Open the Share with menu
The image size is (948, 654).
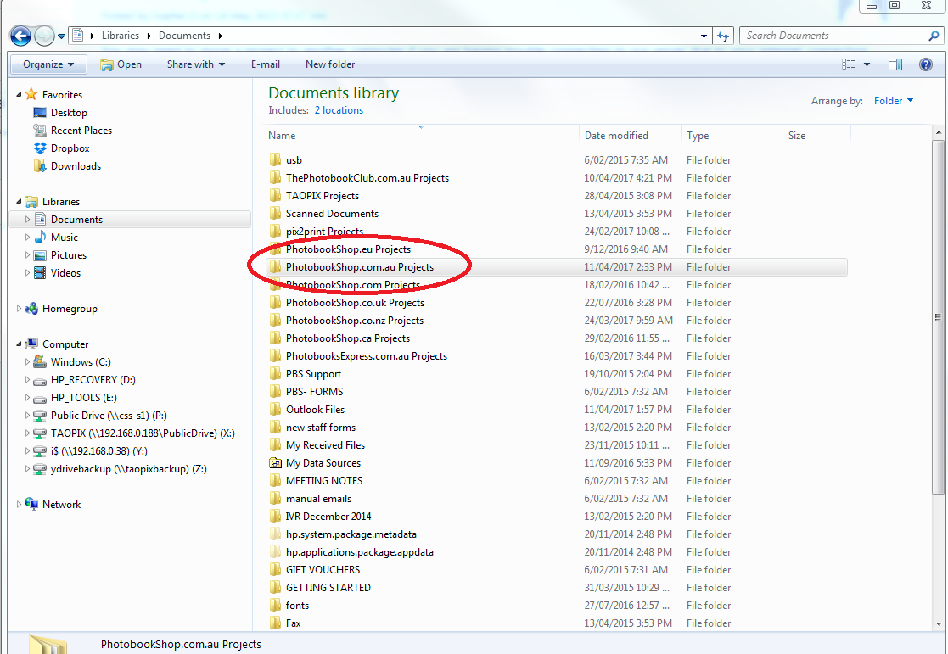[x=196, y=64]
